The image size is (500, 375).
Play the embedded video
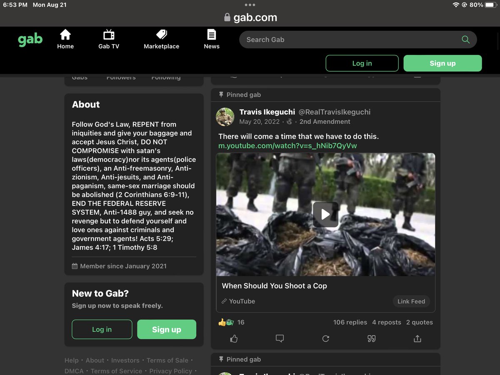click(x=325, y=215)
